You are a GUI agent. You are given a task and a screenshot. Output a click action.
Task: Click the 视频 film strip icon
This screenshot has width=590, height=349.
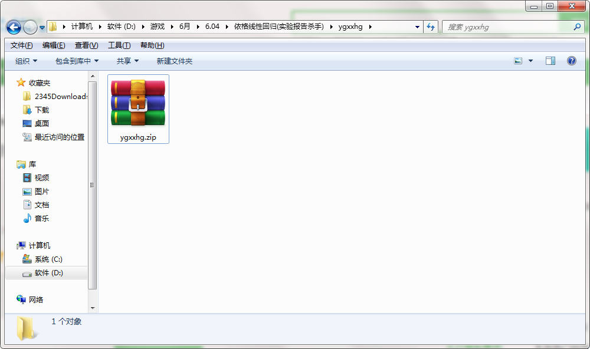pyautogui.click(x=27, y=177)
